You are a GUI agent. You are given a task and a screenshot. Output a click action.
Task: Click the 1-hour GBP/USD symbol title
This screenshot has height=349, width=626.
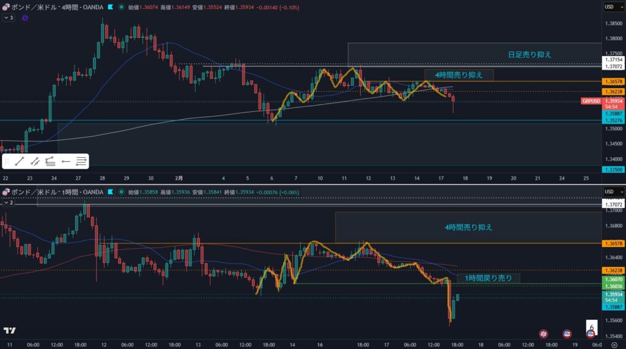tap(56, 193)
